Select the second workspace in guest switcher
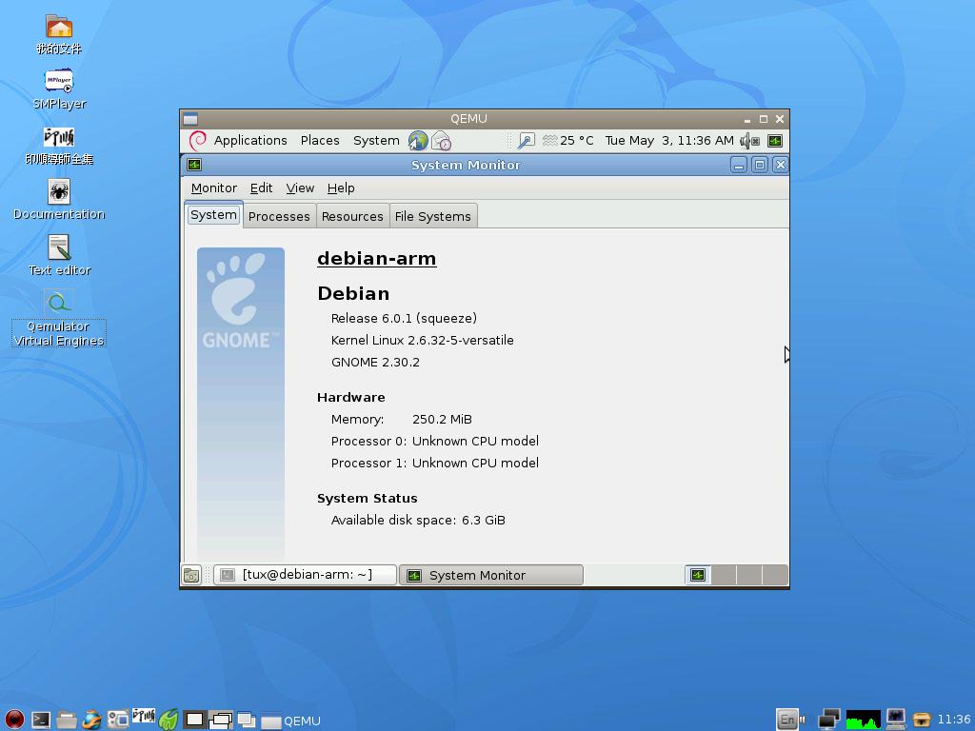975x731 pixels. [724, 575]
